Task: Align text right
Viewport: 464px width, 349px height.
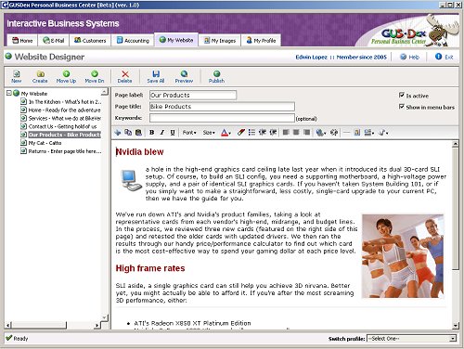Action: (x=307, y=133)
